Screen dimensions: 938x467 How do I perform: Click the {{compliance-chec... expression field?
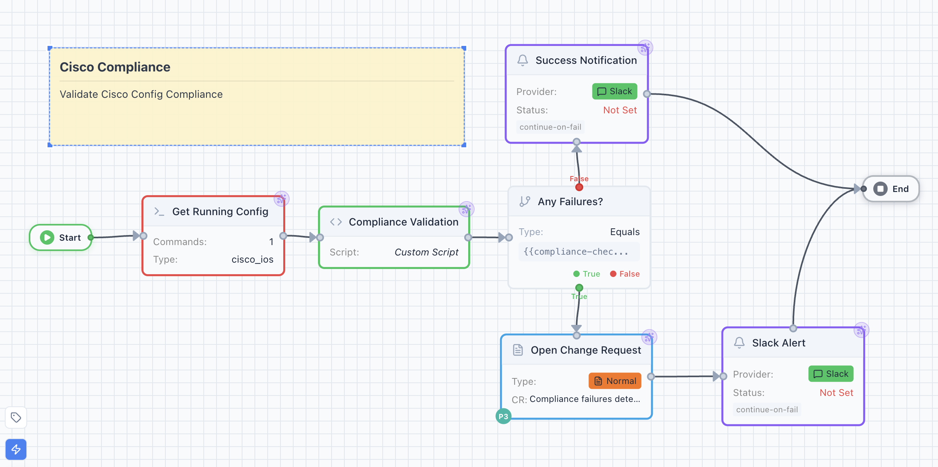tap(579, 251)
